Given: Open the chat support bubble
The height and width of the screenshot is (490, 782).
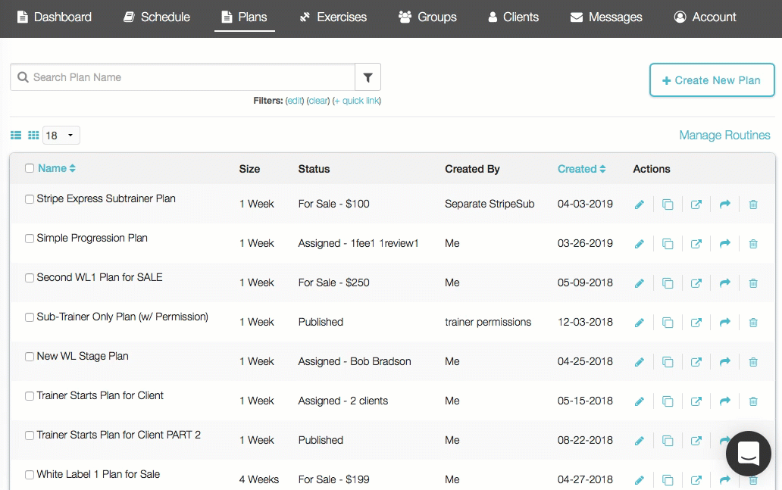Looking at the screenshot, I should 748,453.
